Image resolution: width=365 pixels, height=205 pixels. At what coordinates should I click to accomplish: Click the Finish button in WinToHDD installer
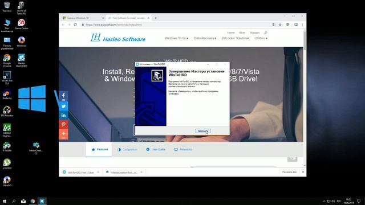pos(203,131)
